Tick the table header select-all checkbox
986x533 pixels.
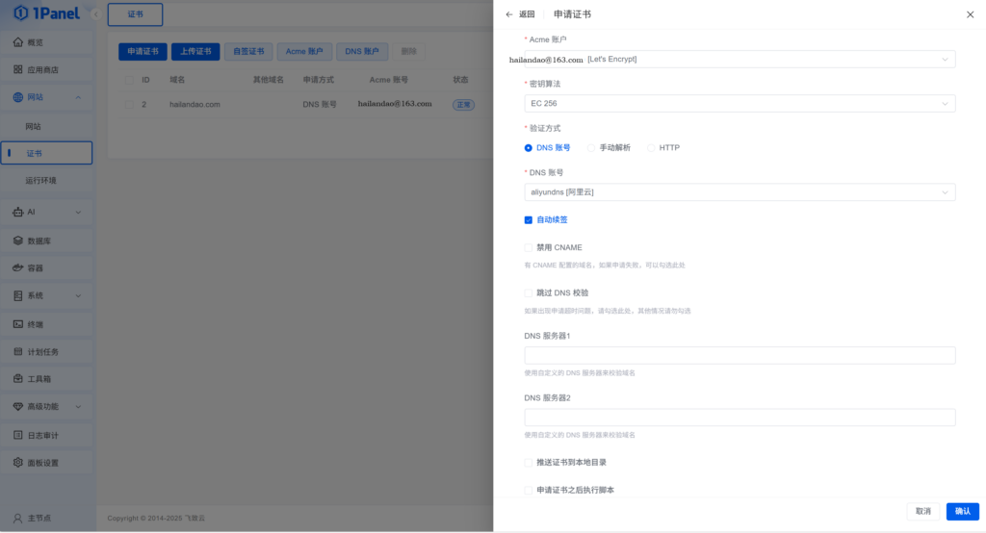click(x=129, y=80)
